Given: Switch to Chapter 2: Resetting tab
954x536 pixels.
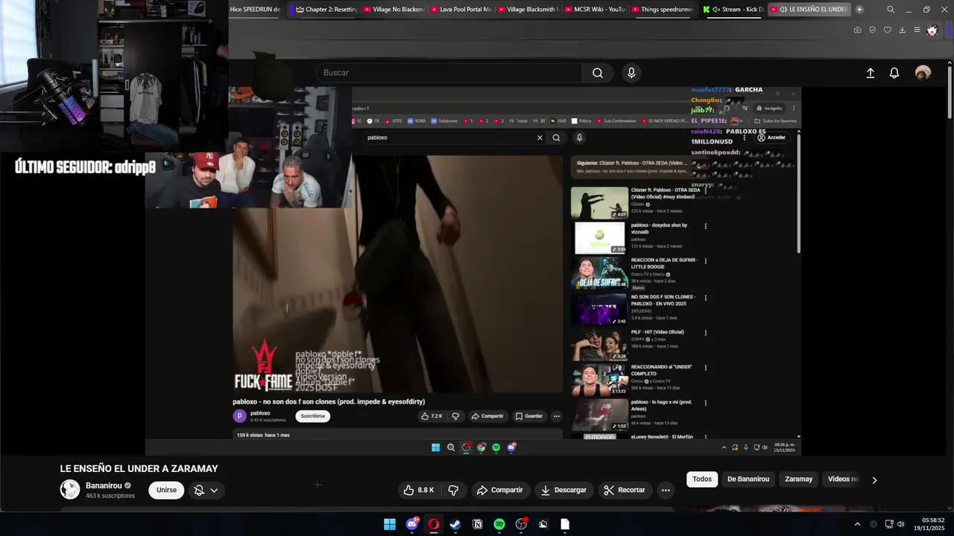Looking at the screenshot, I should tap(326, 10).
